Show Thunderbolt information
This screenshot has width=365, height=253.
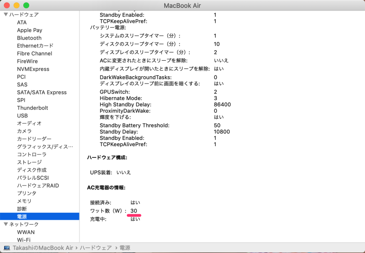[32, 108]
